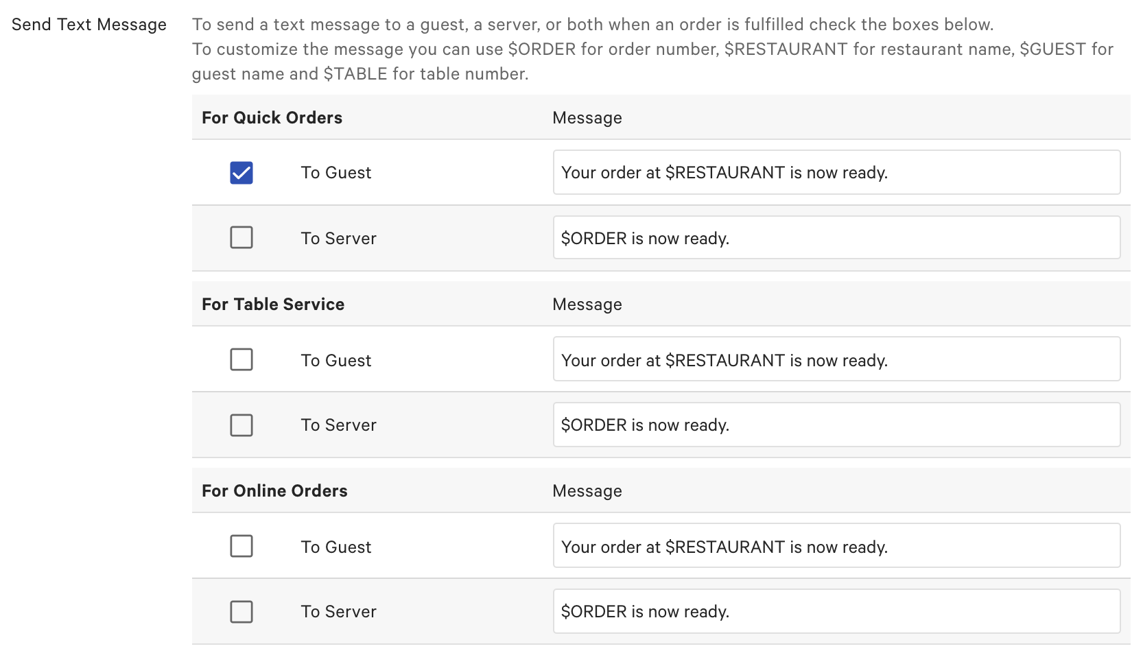
Task: Click the For Table Service section header
Action: pos(273,304)
